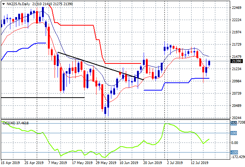Image resolution: width=245 pixels, height=167 pixels.
Task: Click the 2 Jul 2019 date label
Action: click(x=175, y=163)
